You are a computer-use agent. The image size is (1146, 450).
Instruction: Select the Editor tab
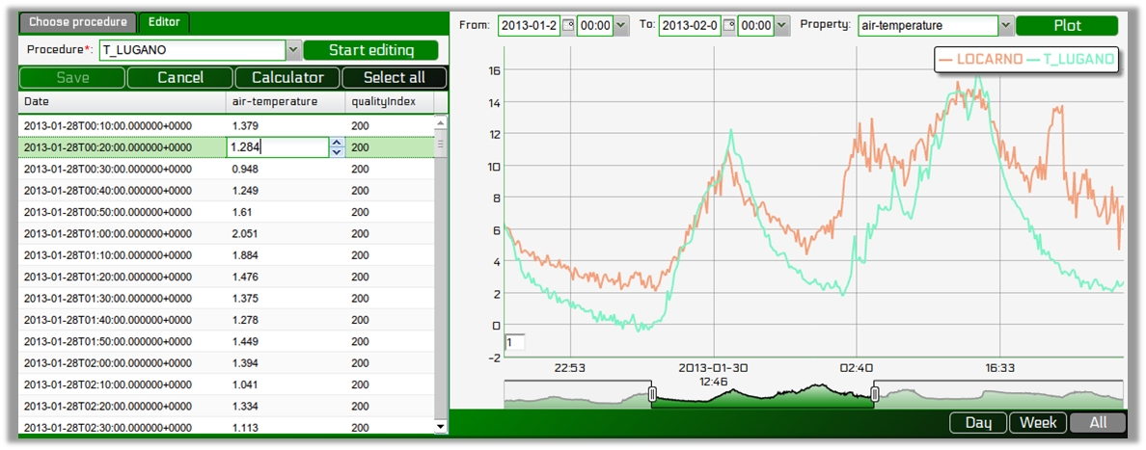coord(164,22)
